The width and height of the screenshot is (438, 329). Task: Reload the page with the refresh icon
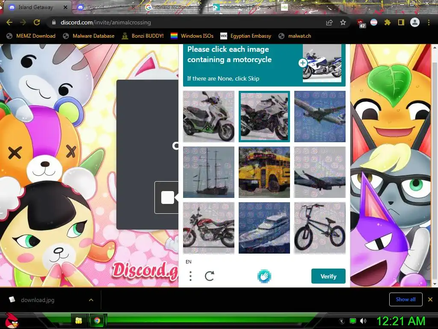click(37, 22)
